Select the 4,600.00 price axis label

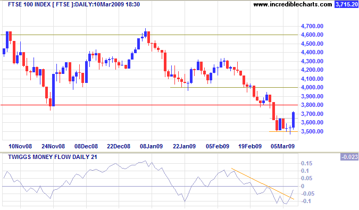pos(312,35)
